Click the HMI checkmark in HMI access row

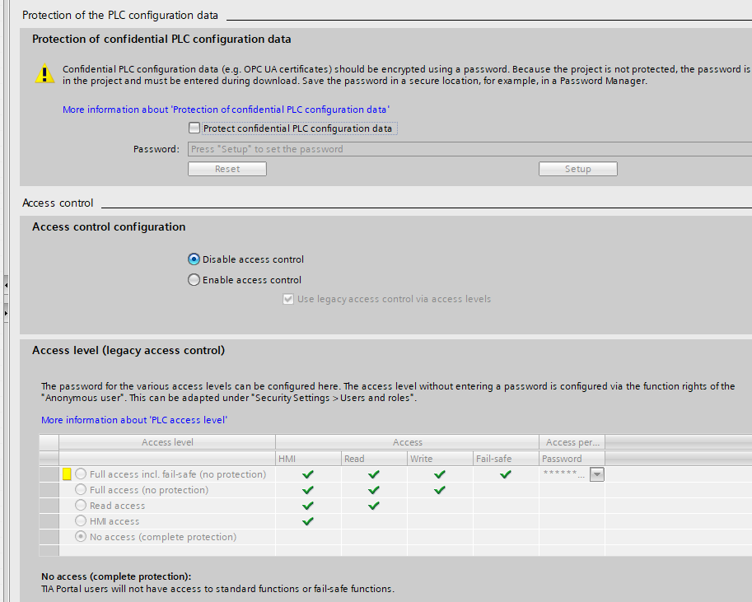pyautogui.click(x=308, y=521)
